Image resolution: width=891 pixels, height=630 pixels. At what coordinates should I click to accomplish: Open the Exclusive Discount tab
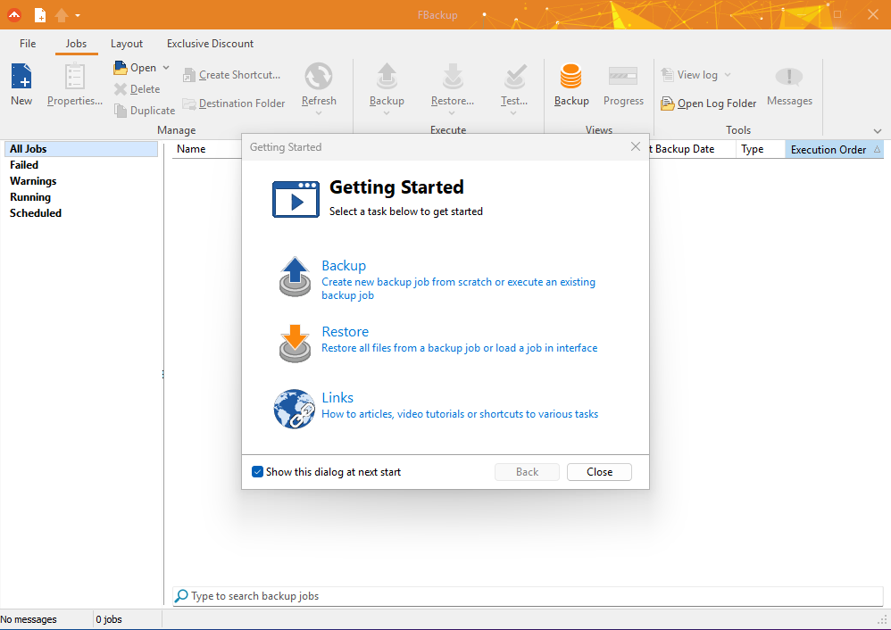tap(210, 44)
